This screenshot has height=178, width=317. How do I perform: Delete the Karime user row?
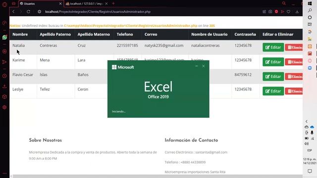click(x=294, y=62)
